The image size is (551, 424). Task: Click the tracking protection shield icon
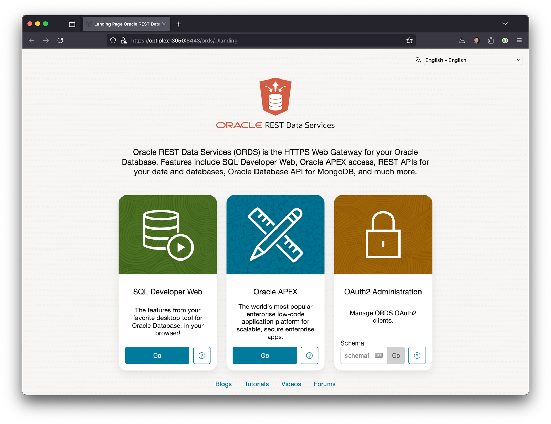coord(113,40)
